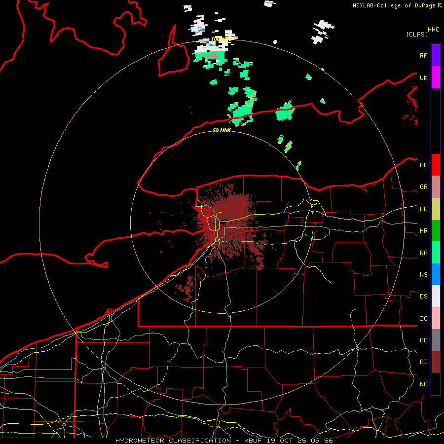Image resolution: width=444 pixels, height=444 pixels.
Task: Click the DS legend label
Action: click(423, 296)
